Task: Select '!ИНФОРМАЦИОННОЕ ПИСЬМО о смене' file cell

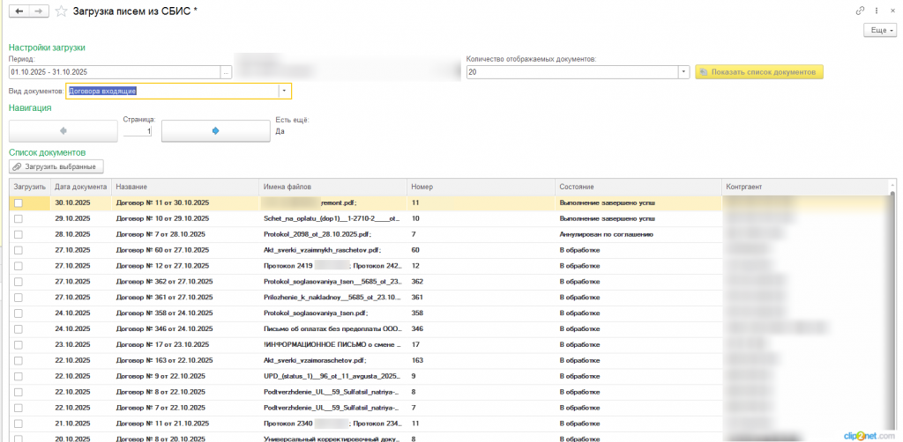Action: (332, 345)
